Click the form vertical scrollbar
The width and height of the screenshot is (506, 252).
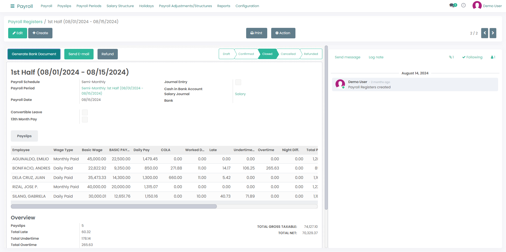(326, 127)
